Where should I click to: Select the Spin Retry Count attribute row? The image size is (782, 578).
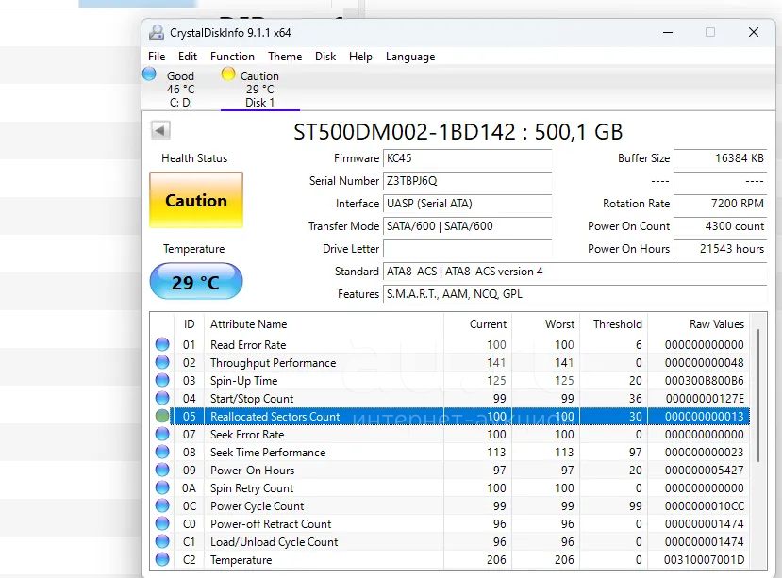coord(450,487)
